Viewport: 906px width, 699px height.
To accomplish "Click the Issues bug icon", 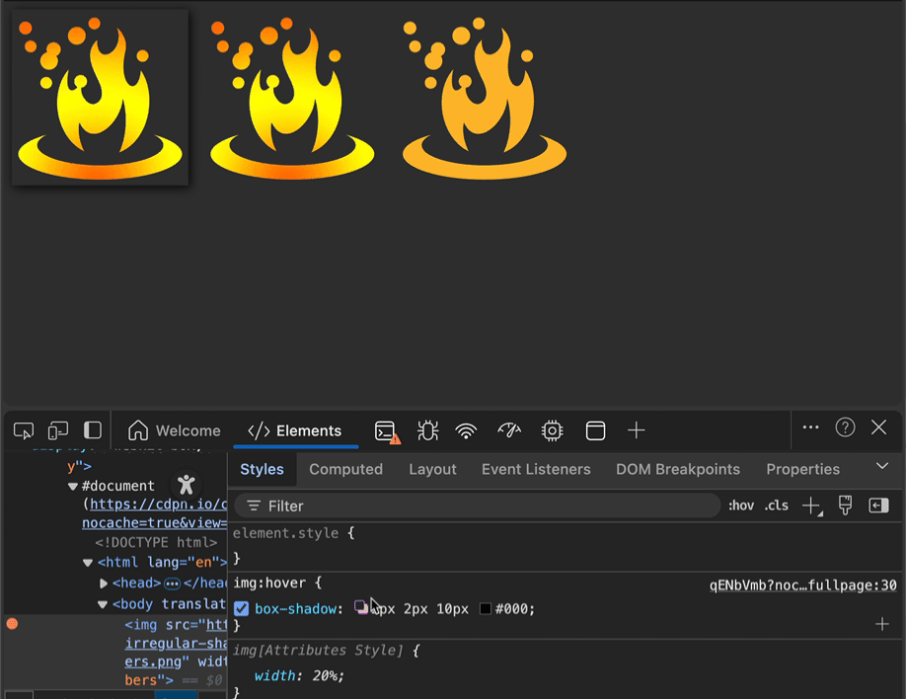I will point(426,430).
